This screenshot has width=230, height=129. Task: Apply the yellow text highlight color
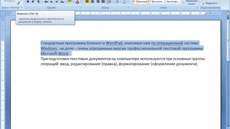pyautogui.click(x=70, y=2)
